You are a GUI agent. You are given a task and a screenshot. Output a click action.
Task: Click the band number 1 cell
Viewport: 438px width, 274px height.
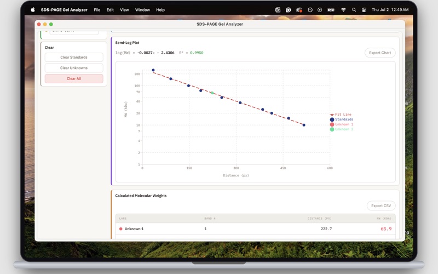[205, 229]
